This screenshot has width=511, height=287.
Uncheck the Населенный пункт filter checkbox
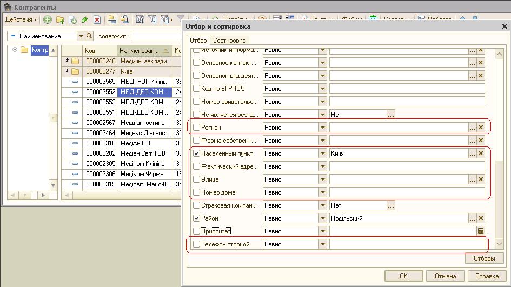coord(196,153)
